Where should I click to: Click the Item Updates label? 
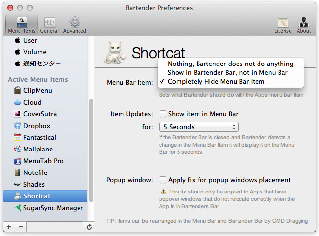[x=131, y=114]
